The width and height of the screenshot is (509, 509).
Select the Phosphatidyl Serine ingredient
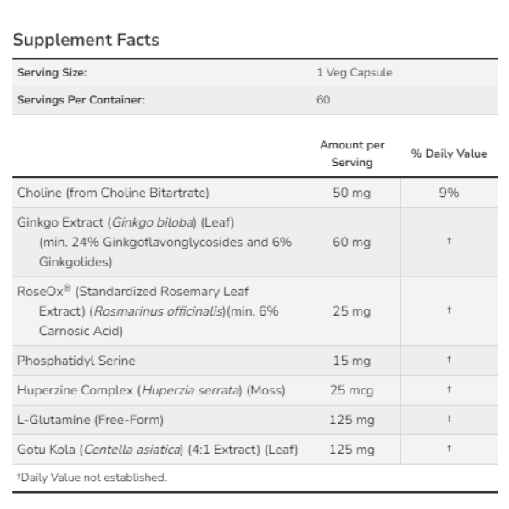(x=76, y=361)
